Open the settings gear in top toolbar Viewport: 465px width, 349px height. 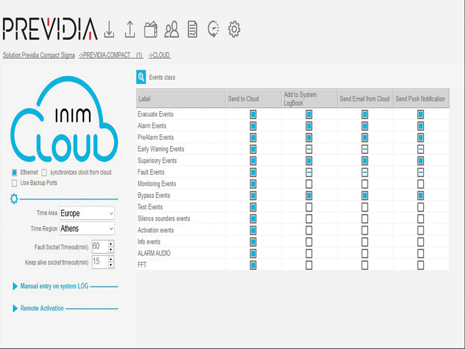[x=234, y=29]
